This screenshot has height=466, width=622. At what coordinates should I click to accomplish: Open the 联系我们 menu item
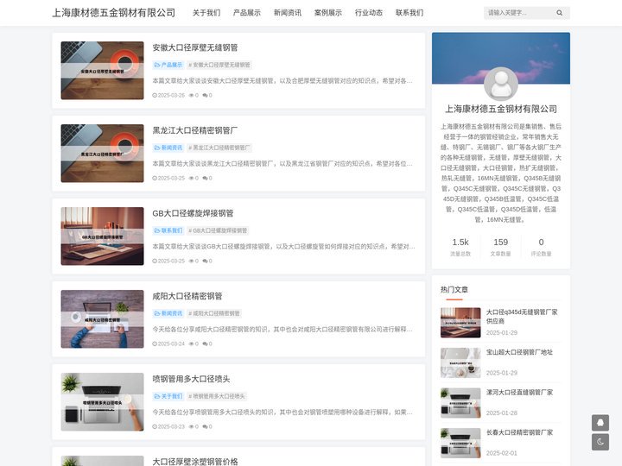coord(409,13)
